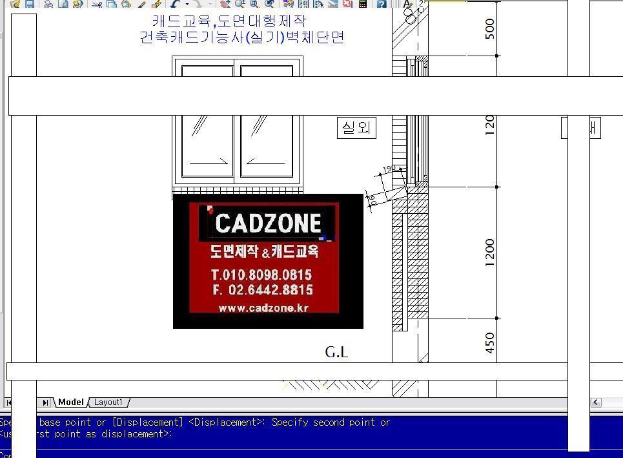Screen dimensions: 623x458
Task: Cut selection with the scissors icon
Action: coord(97,4)
